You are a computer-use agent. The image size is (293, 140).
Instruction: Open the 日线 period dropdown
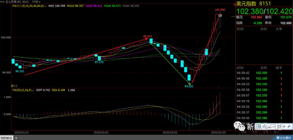click(36, 2)
